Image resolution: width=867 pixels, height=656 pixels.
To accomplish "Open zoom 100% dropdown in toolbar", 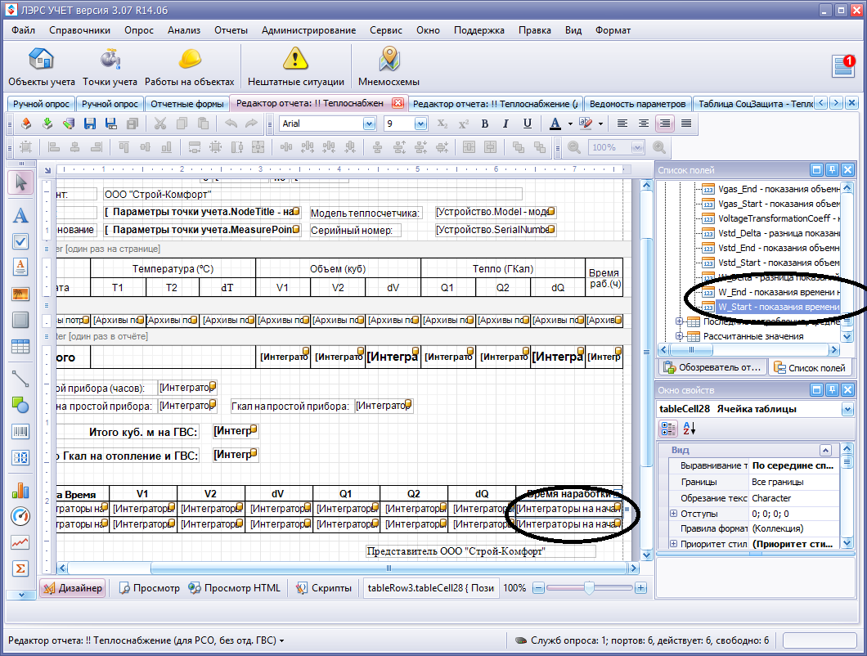I will 637,148.
